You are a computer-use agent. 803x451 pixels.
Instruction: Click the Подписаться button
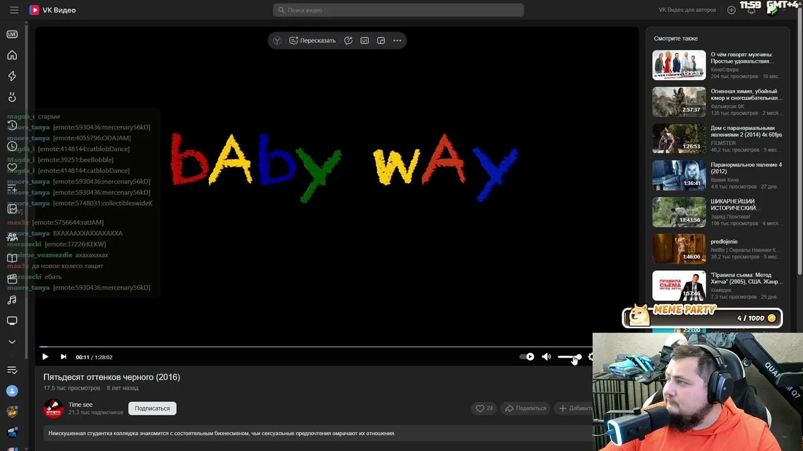coord(152,408)
